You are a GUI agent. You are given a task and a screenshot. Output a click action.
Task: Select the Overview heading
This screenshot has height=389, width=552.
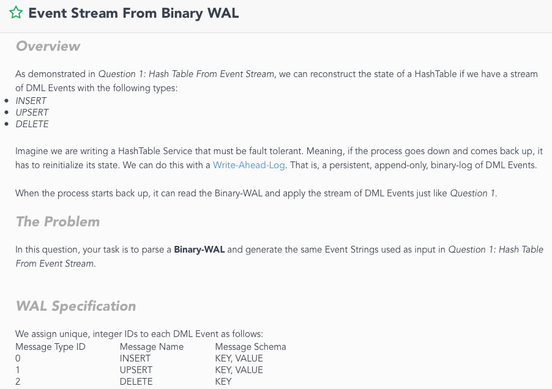[48, 46]
